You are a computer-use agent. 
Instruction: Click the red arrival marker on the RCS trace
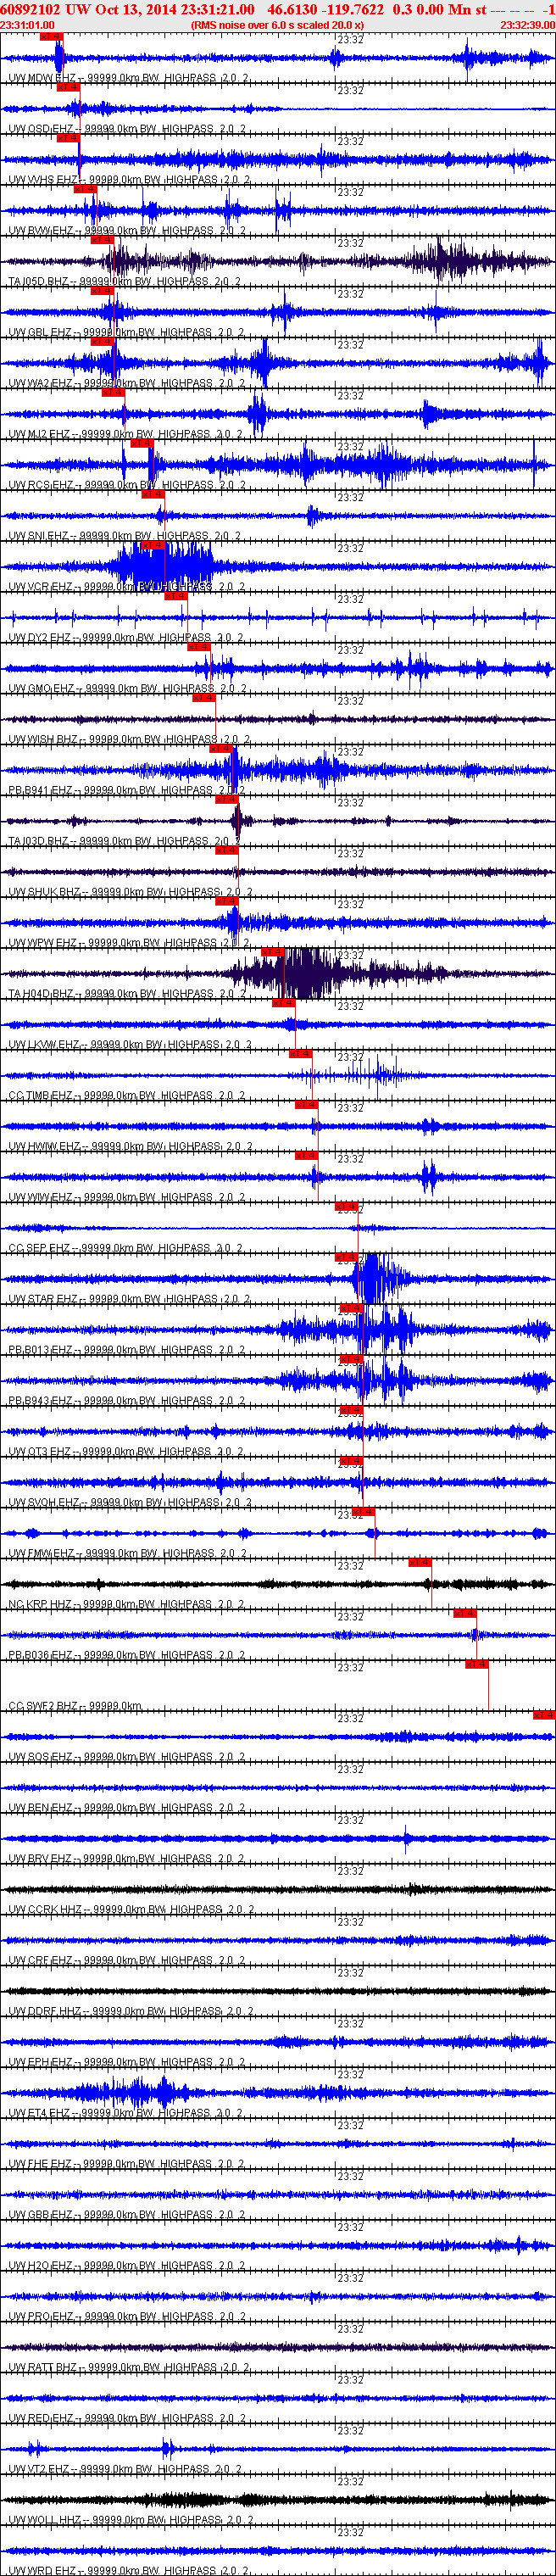coord(142,443)
